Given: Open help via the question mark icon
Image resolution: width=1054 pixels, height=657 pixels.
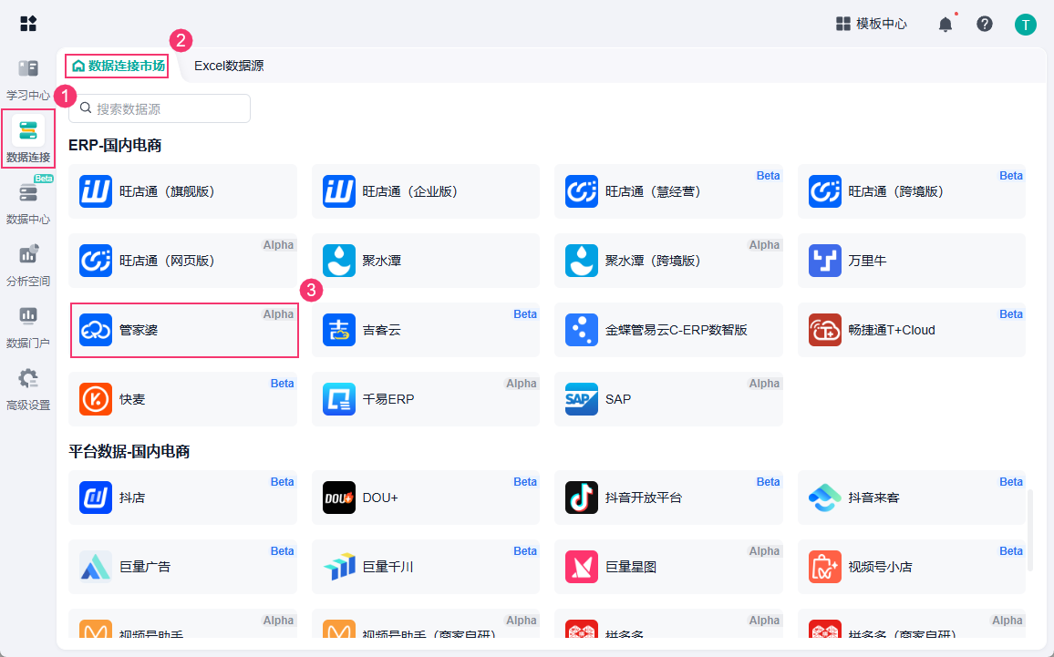Looking at the screenshot, I should click(984, 25).
